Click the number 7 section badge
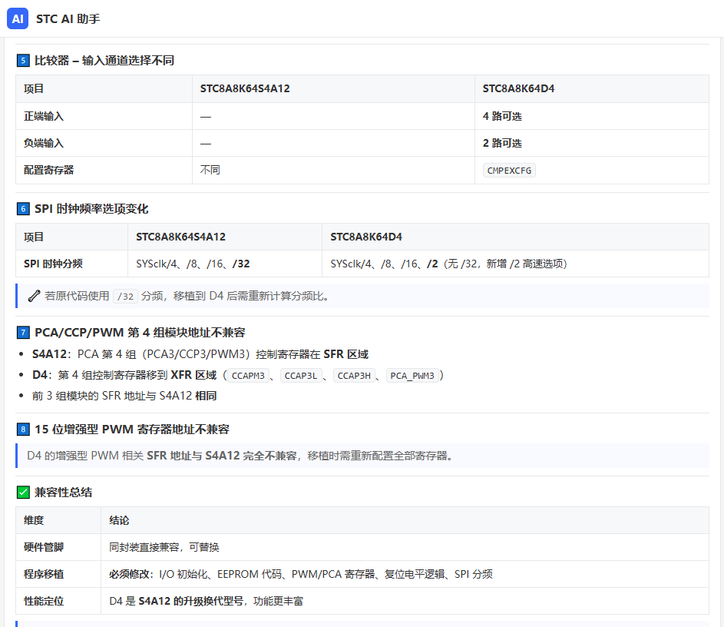This screenshot has width=724, height=627. (x=23, y=332)
